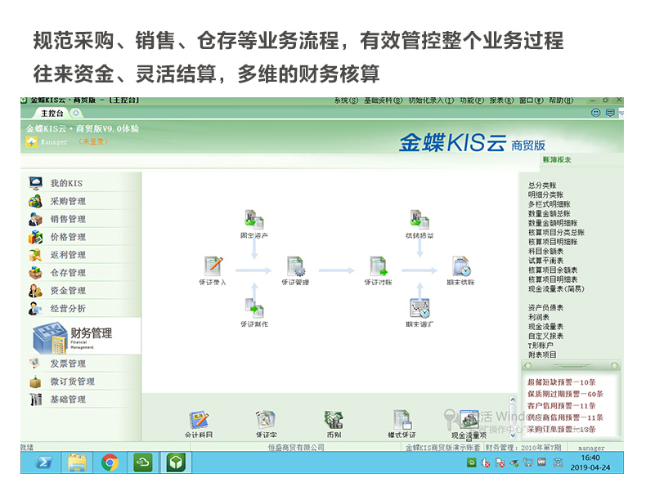Open the 报表(R) menu
This screenshot has height=482, width=646.
click(x=502, y=100)
